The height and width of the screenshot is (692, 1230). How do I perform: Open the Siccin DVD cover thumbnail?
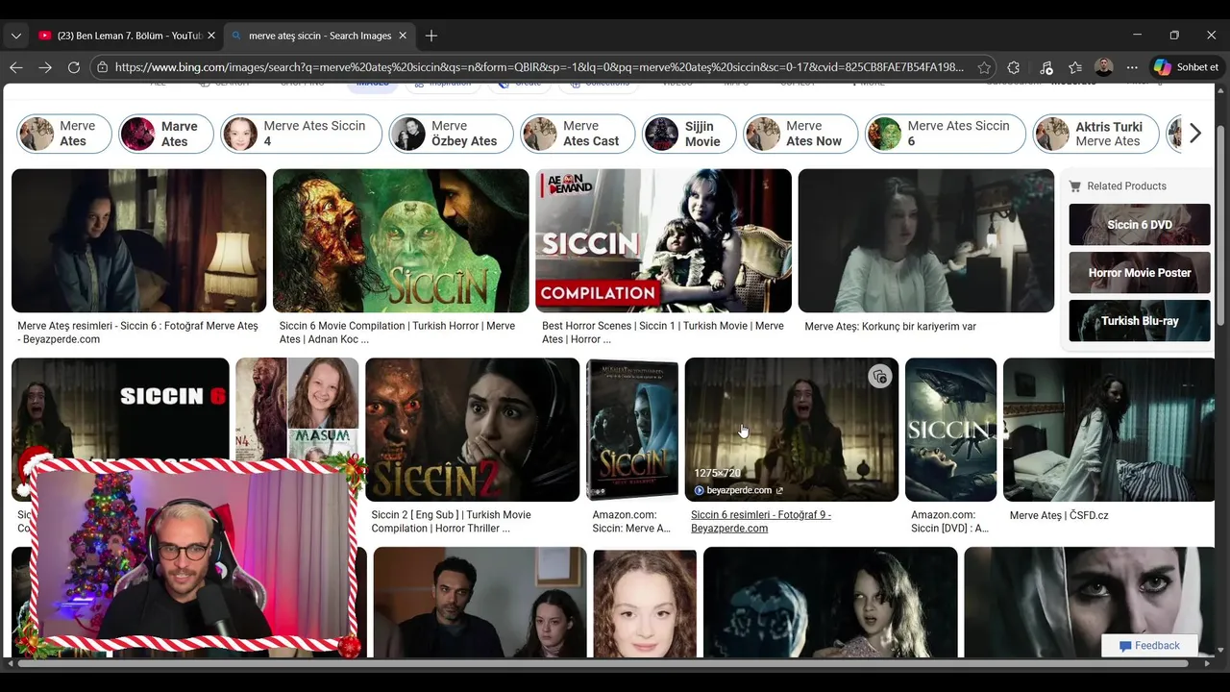click(x=632, y=430)
